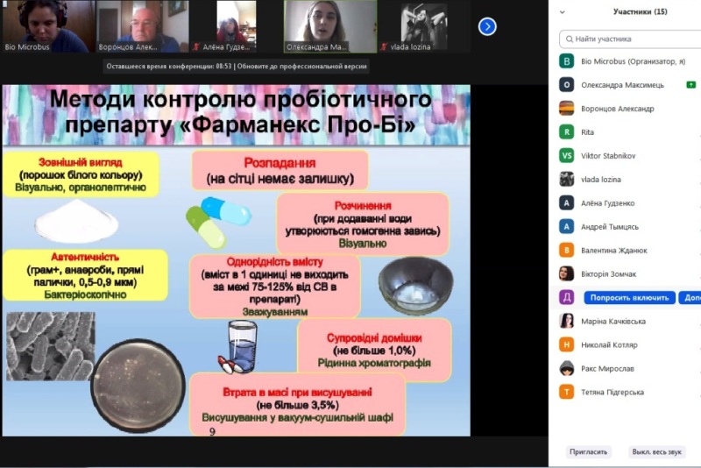Click the Найти участника search field
This screenshot has width=701, height=468.
630,39
